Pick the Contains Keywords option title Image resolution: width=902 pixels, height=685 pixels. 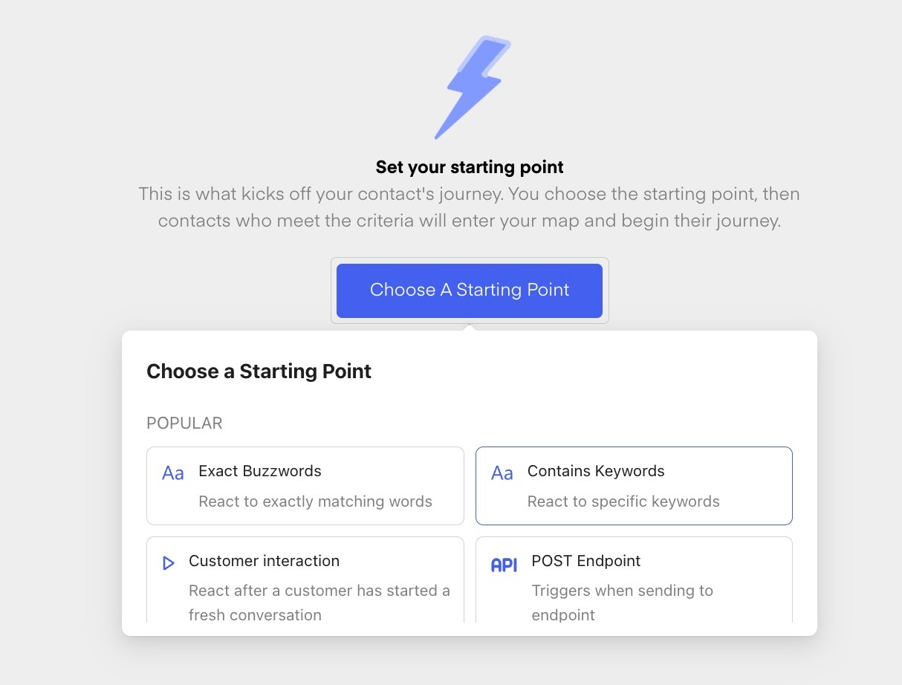(595, 471)
